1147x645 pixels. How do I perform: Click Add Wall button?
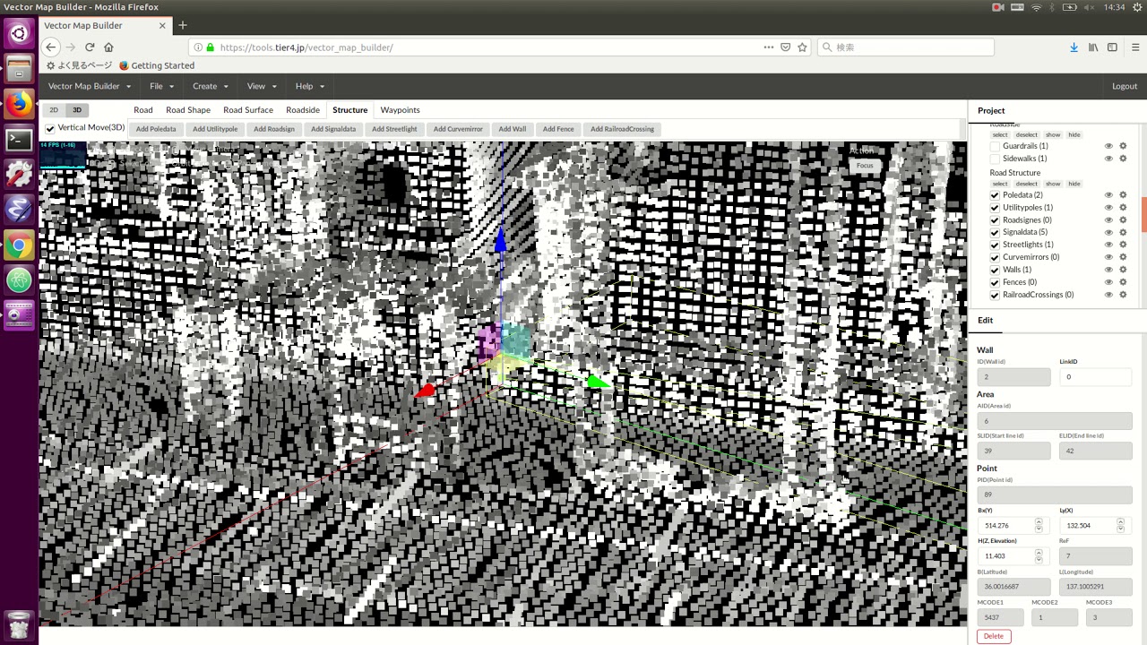(513, 129)
